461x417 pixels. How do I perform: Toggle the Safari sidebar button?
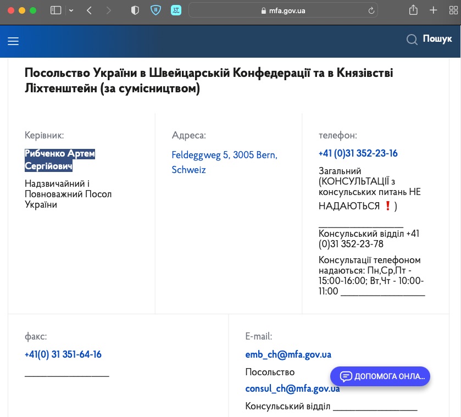point(55,10)
